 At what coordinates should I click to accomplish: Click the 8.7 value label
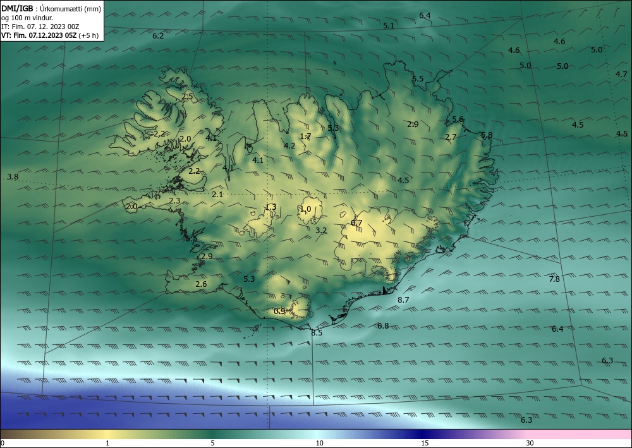point(403,300)
